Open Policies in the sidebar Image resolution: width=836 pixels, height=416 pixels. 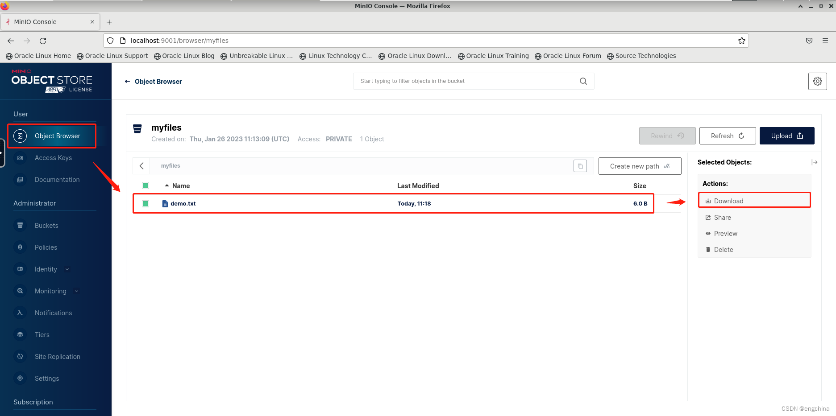pyautogui.click(x=46, y=247)
